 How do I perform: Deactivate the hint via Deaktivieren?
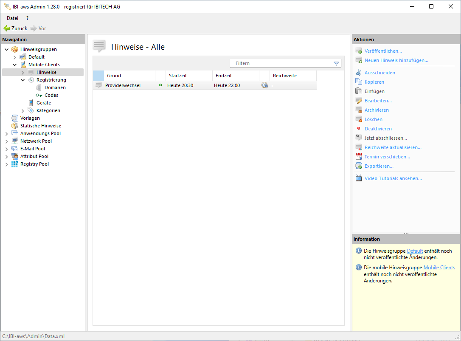(378, 129)
